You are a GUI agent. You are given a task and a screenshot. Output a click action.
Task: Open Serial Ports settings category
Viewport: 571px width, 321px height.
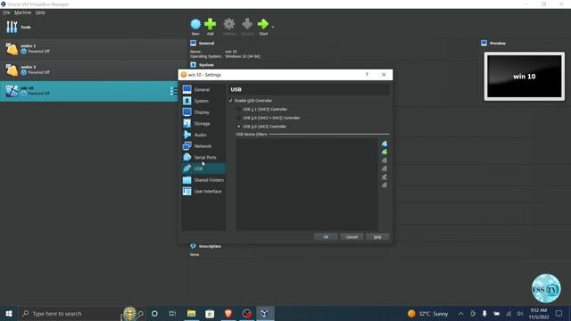203,157
